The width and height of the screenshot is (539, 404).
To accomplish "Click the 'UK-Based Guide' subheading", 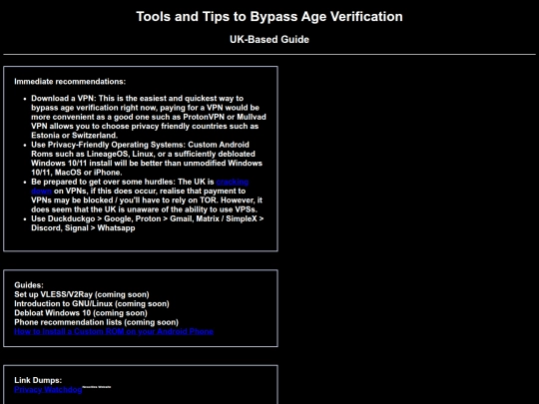I will pyautogui.click(x=269, y=40).
